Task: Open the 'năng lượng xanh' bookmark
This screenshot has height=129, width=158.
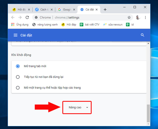Action: [x=45, y=25]
